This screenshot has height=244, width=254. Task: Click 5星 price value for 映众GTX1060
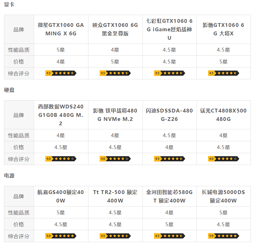tap(115, 62)
